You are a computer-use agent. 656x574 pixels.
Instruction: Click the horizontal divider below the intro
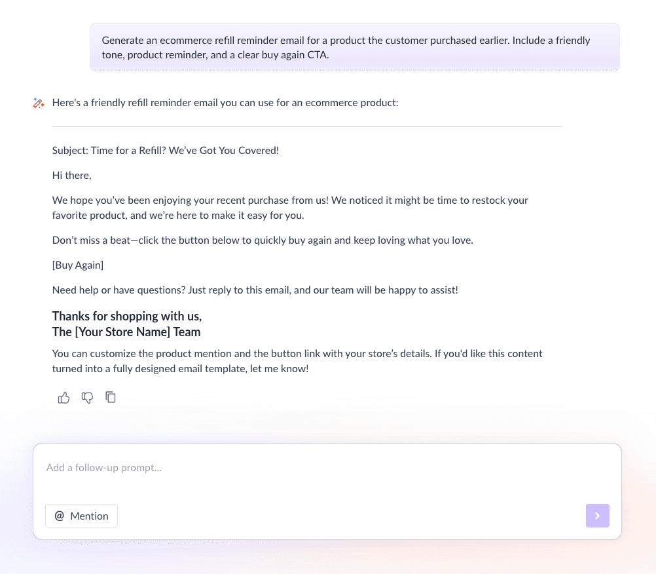tap(307, 124)
